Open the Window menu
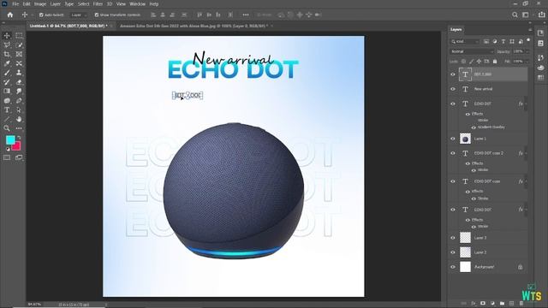Image resolution: width=548 pixels, height=308 pixels. [137, 3]
